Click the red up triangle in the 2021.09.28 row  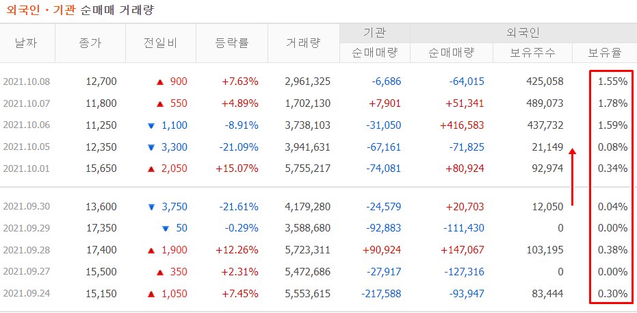pyautogui.click(x=151, y=251)
